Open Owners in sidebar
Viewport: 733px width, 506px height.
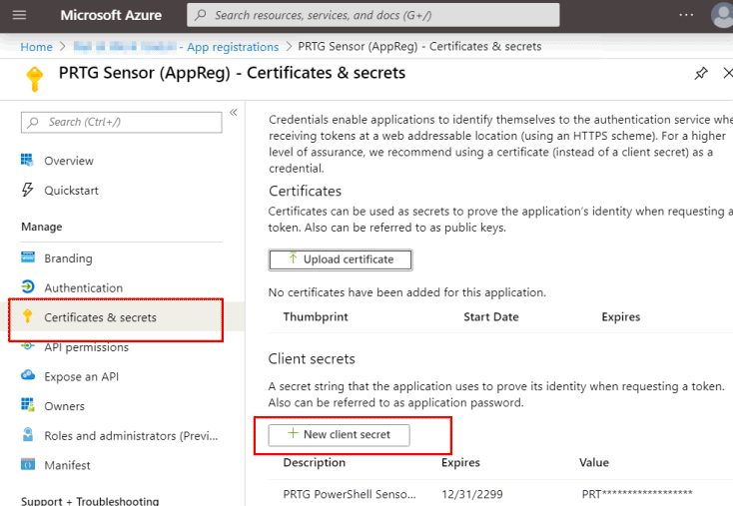pyautogui.click(x=65, y=406)
